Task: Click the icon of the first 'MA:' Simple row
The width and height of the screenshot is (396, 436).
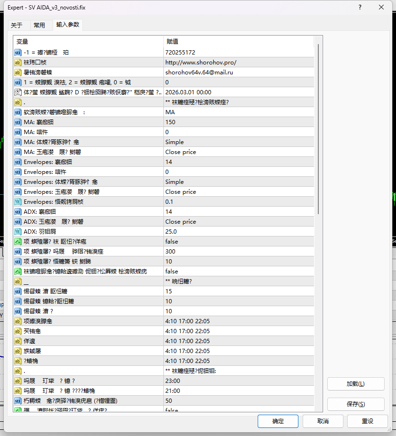Action: (x=18, y=142)
